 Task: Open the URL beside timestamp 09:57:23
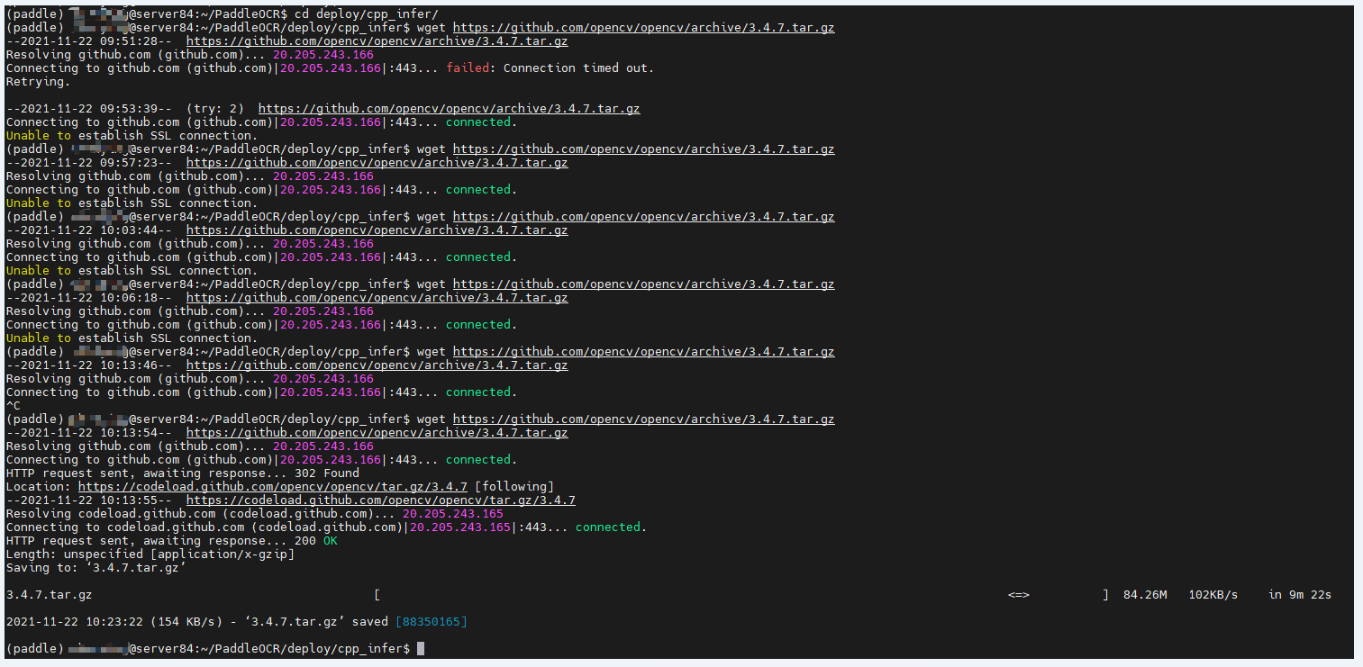[377, 163]
